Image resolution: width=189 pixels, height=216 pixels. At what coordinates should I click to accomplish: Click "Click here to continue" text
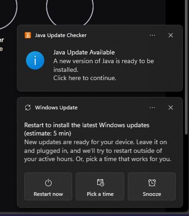click(x=85, y=78)
